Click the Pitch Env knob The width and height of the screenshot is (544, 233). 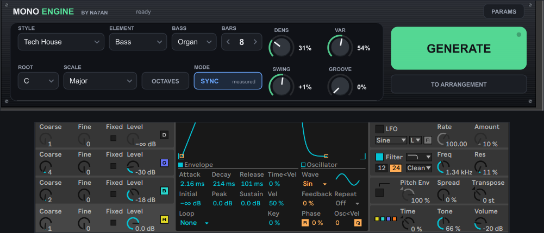pos(407,195)
